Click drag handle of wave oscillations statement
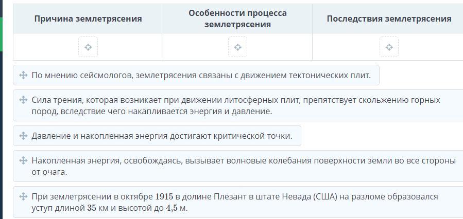 [23, 160]
